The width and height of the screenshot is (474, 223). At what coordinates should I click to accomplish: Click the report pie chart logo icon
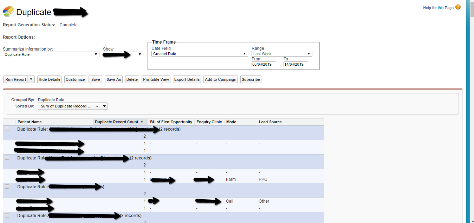[8, 12]
